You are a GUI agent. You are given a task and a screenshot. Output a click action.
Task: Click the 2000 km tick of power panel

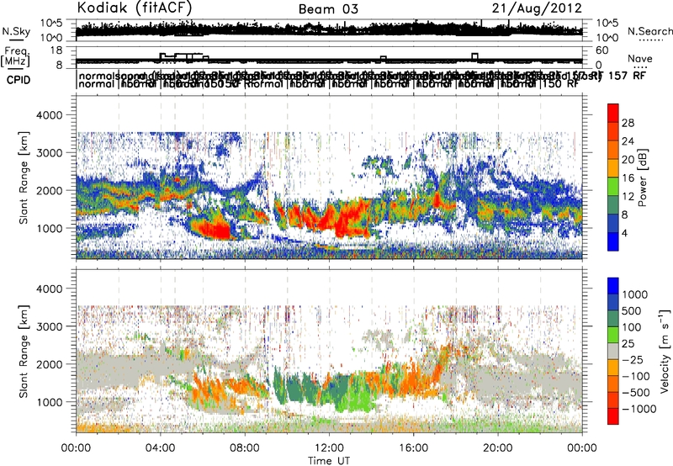pos(48,190)
